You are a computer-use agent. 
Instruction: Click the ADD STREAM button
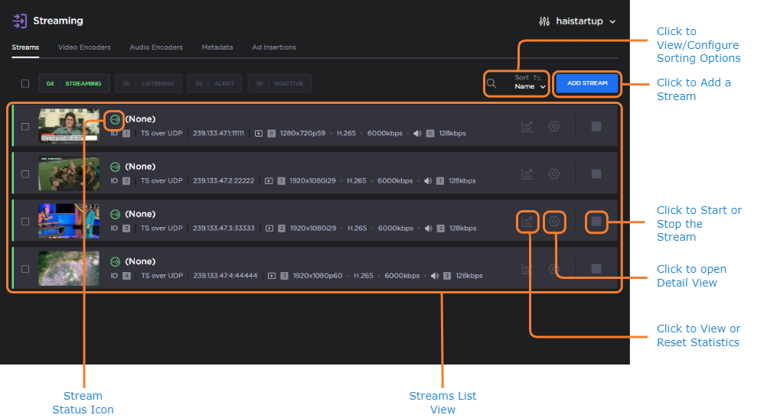point(587,83)
